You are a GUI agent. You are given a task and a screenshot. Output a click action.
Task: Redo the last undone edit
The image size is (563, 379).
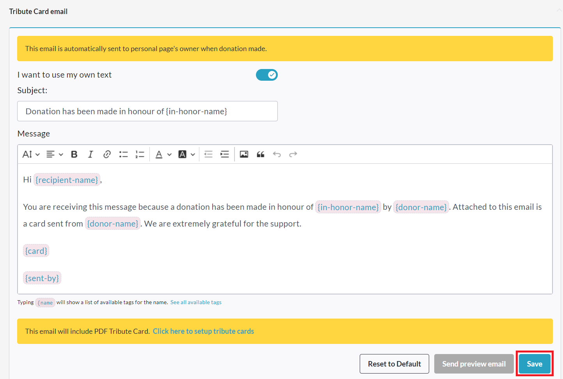(x=293, y=154)
